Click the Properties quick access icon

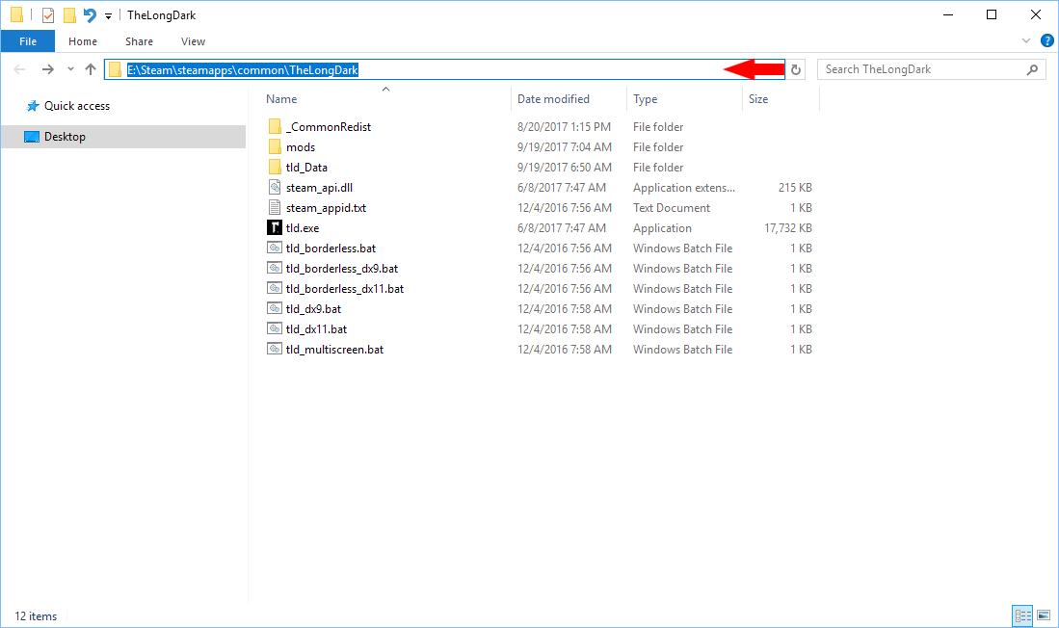48,14
